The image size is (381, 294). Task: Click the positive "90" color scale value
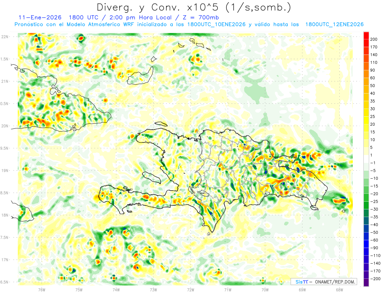(372, 70)
